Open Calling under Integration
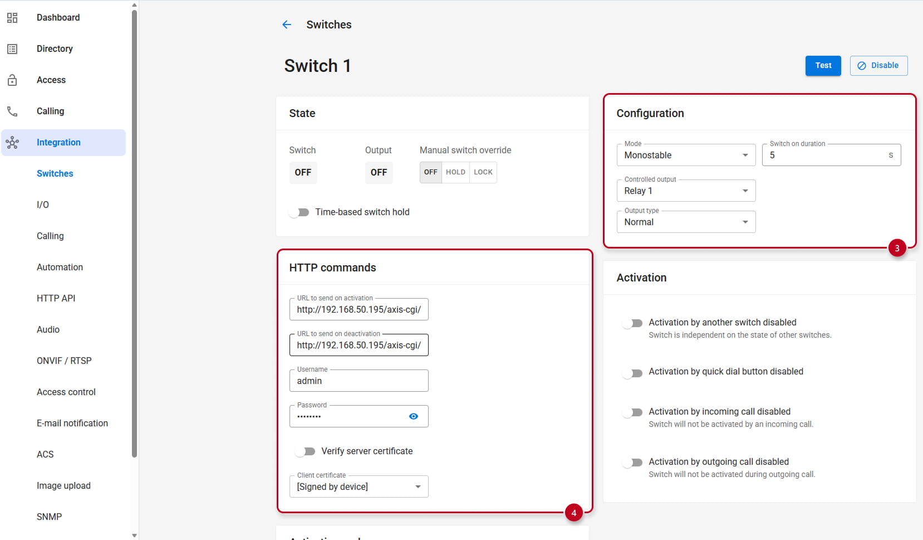Image resolution: width=923 pixels, height=540 pixels. (x=50, y=236)
